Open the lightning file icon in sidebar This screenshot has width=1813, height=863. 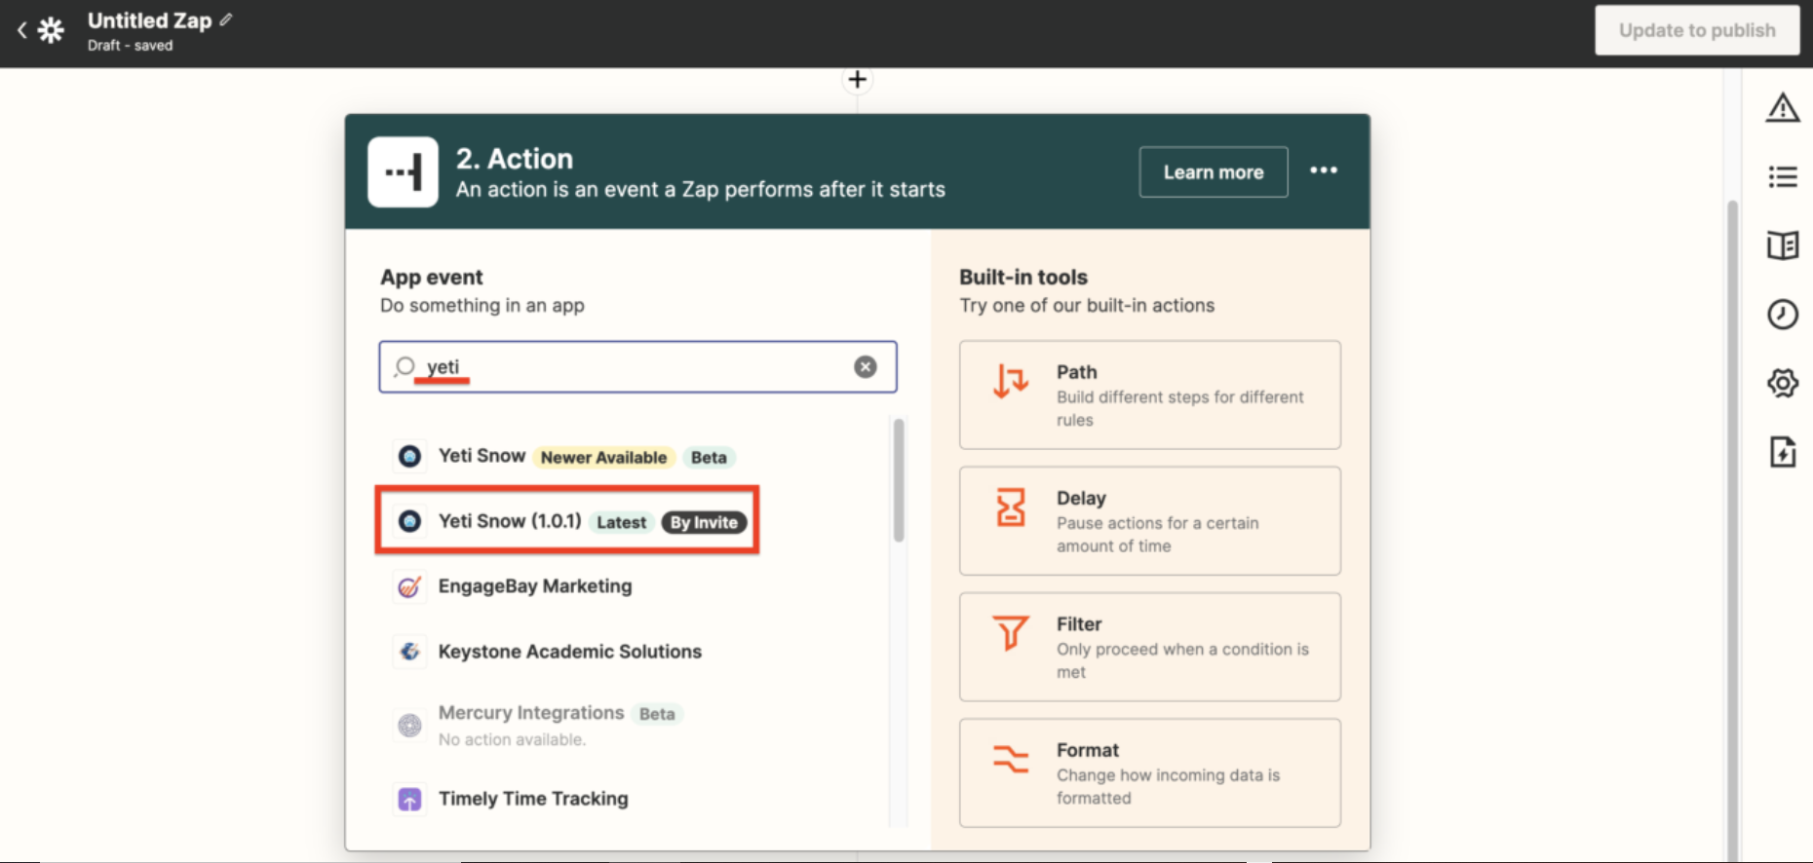pyautogui.click(x=1783, y=452)
